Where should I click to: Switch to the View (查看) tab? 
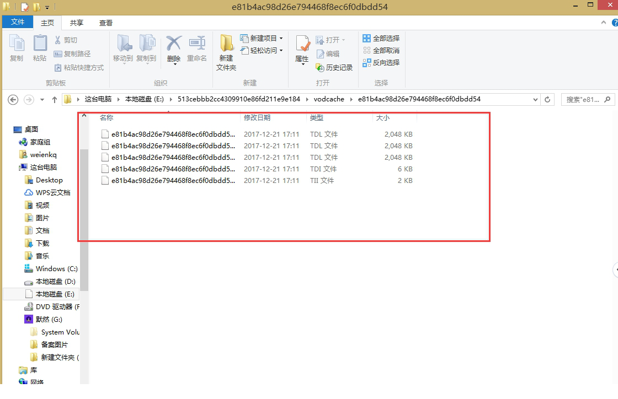[x=105, y=23]
